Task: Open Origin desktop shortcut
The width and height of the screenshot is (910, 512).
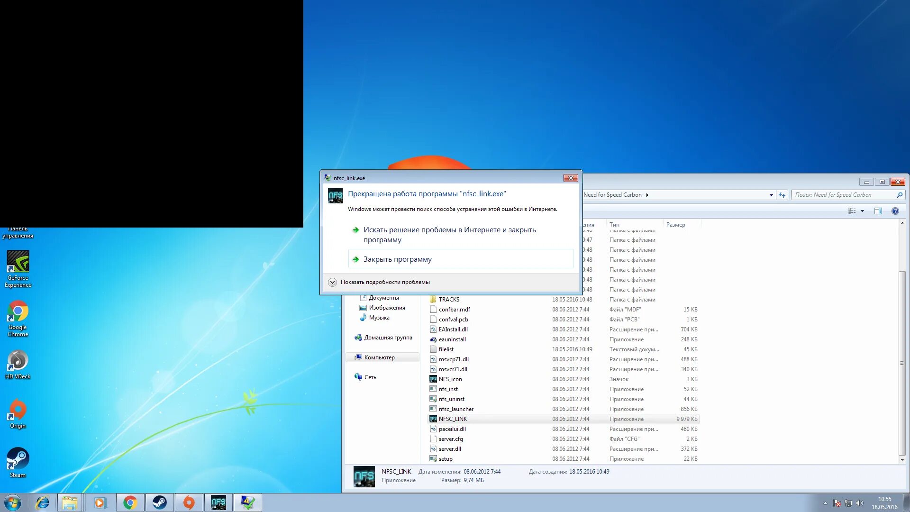Action: click(18, 414)
